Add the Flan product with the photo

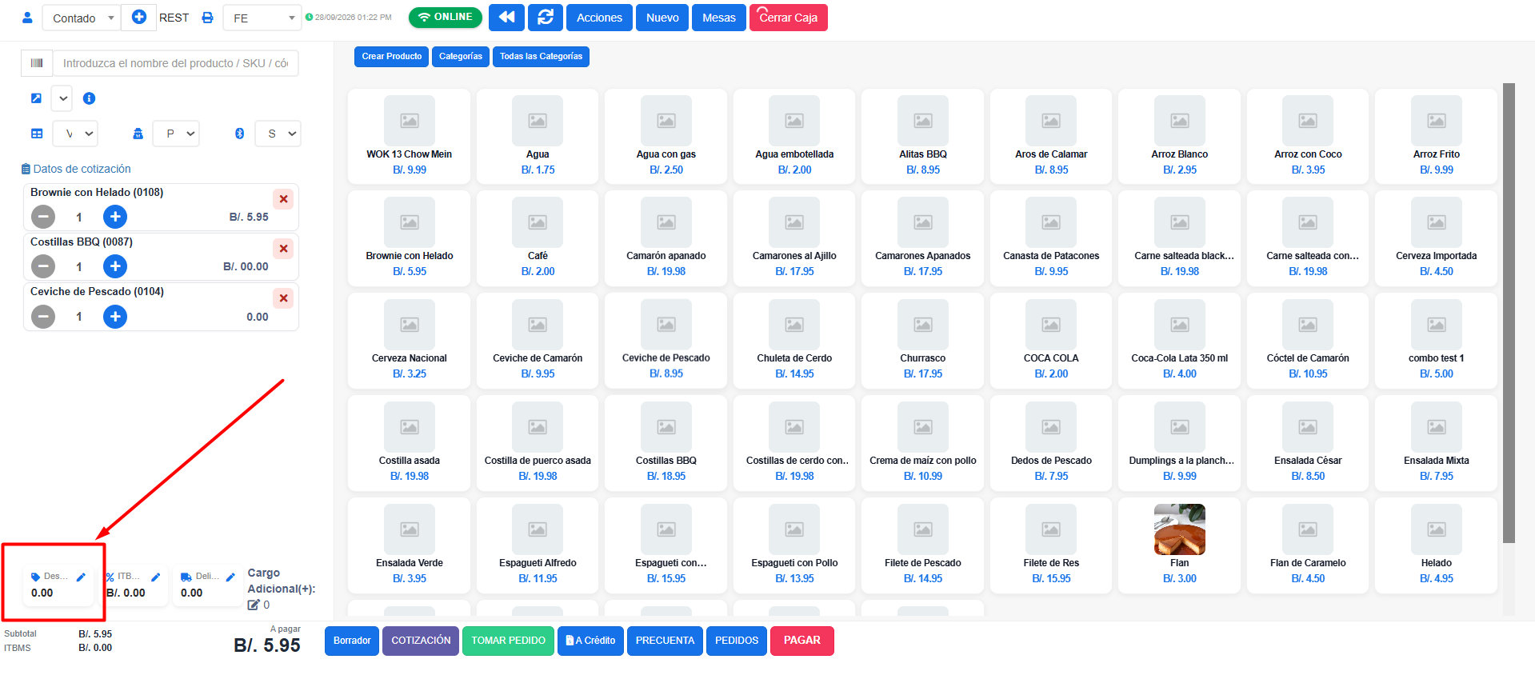click(x=1180, y=545)
